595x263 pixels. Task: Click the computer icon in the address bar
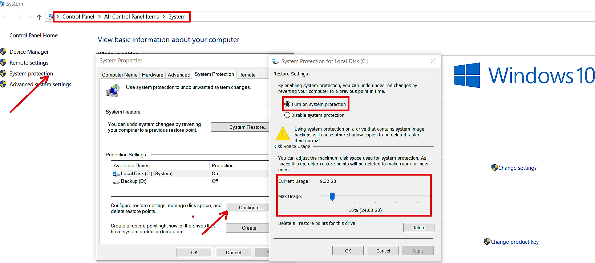click(x=50, y=17)
